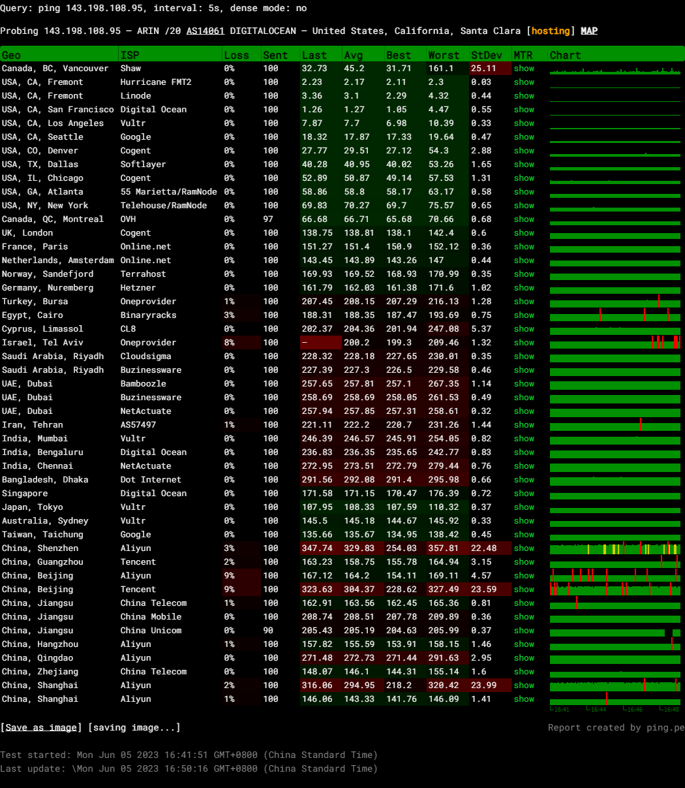Viewport: 685px width, 788px height.
Task: Show MTR for Dallas Softlayer row
Action: (524, 164)
